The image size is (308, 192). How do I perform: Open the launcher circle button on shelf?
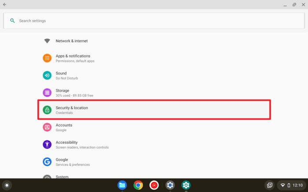pyautogui.click(x=7, y=185)
